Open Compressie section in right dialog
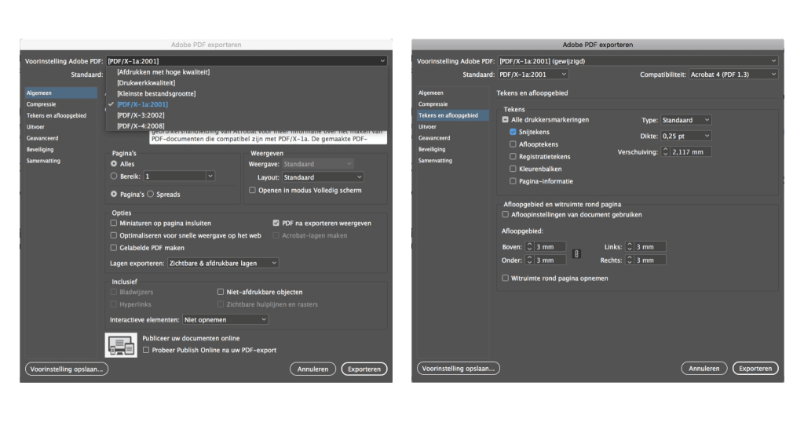The height and width of the screenshot is (422, 804). pyautogui.click(x=433, y=104)
